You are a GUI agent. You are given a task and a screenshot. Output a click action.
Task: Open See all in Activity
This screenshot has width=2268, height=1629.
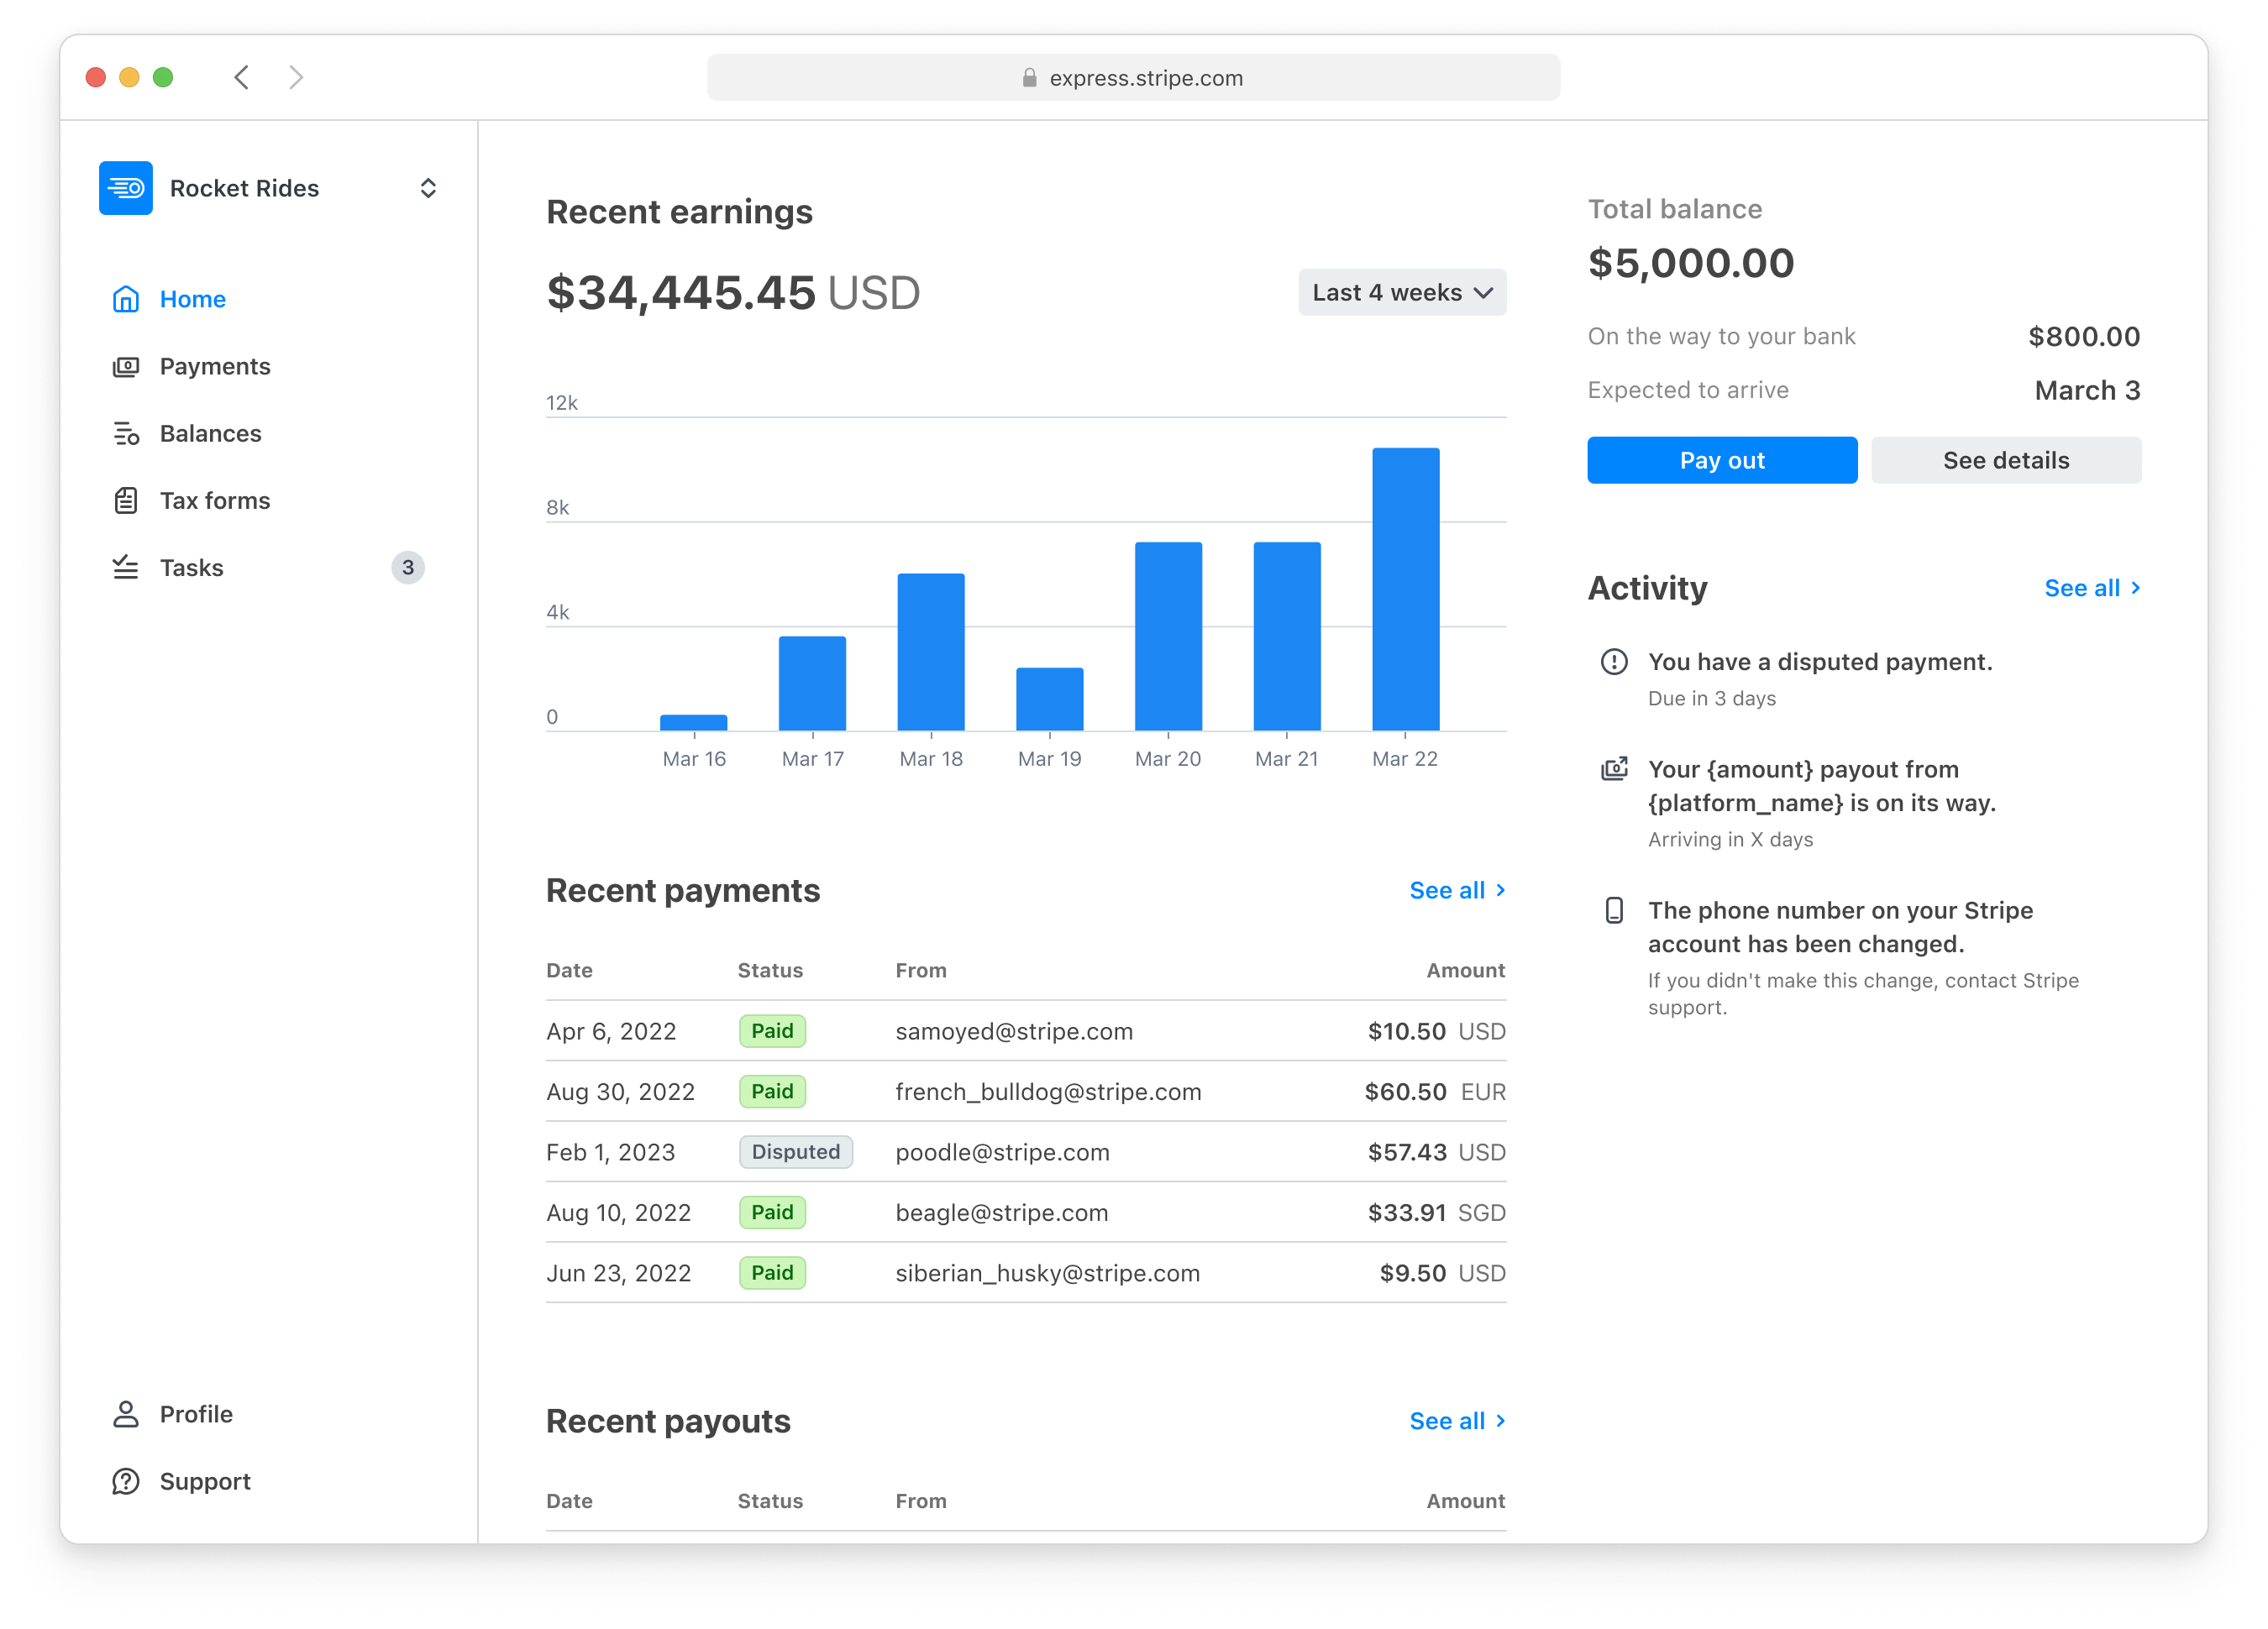pyautogui.click(x=2091, y=589)
